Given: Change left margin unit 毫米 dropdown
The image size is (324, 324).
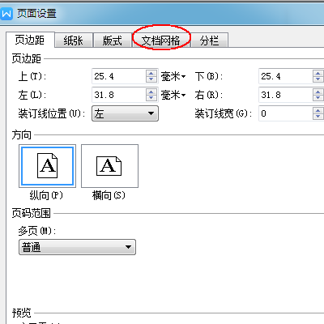Looking at the screenshot, I should pyautogui.click(x=173, y=95).
